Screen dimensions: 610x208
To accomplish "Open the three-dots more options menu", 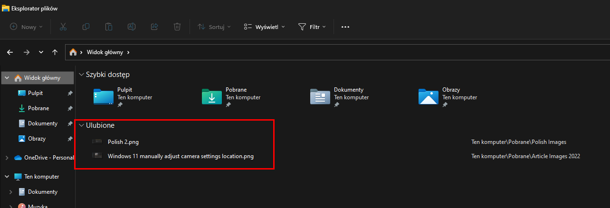I will [345, 27].
